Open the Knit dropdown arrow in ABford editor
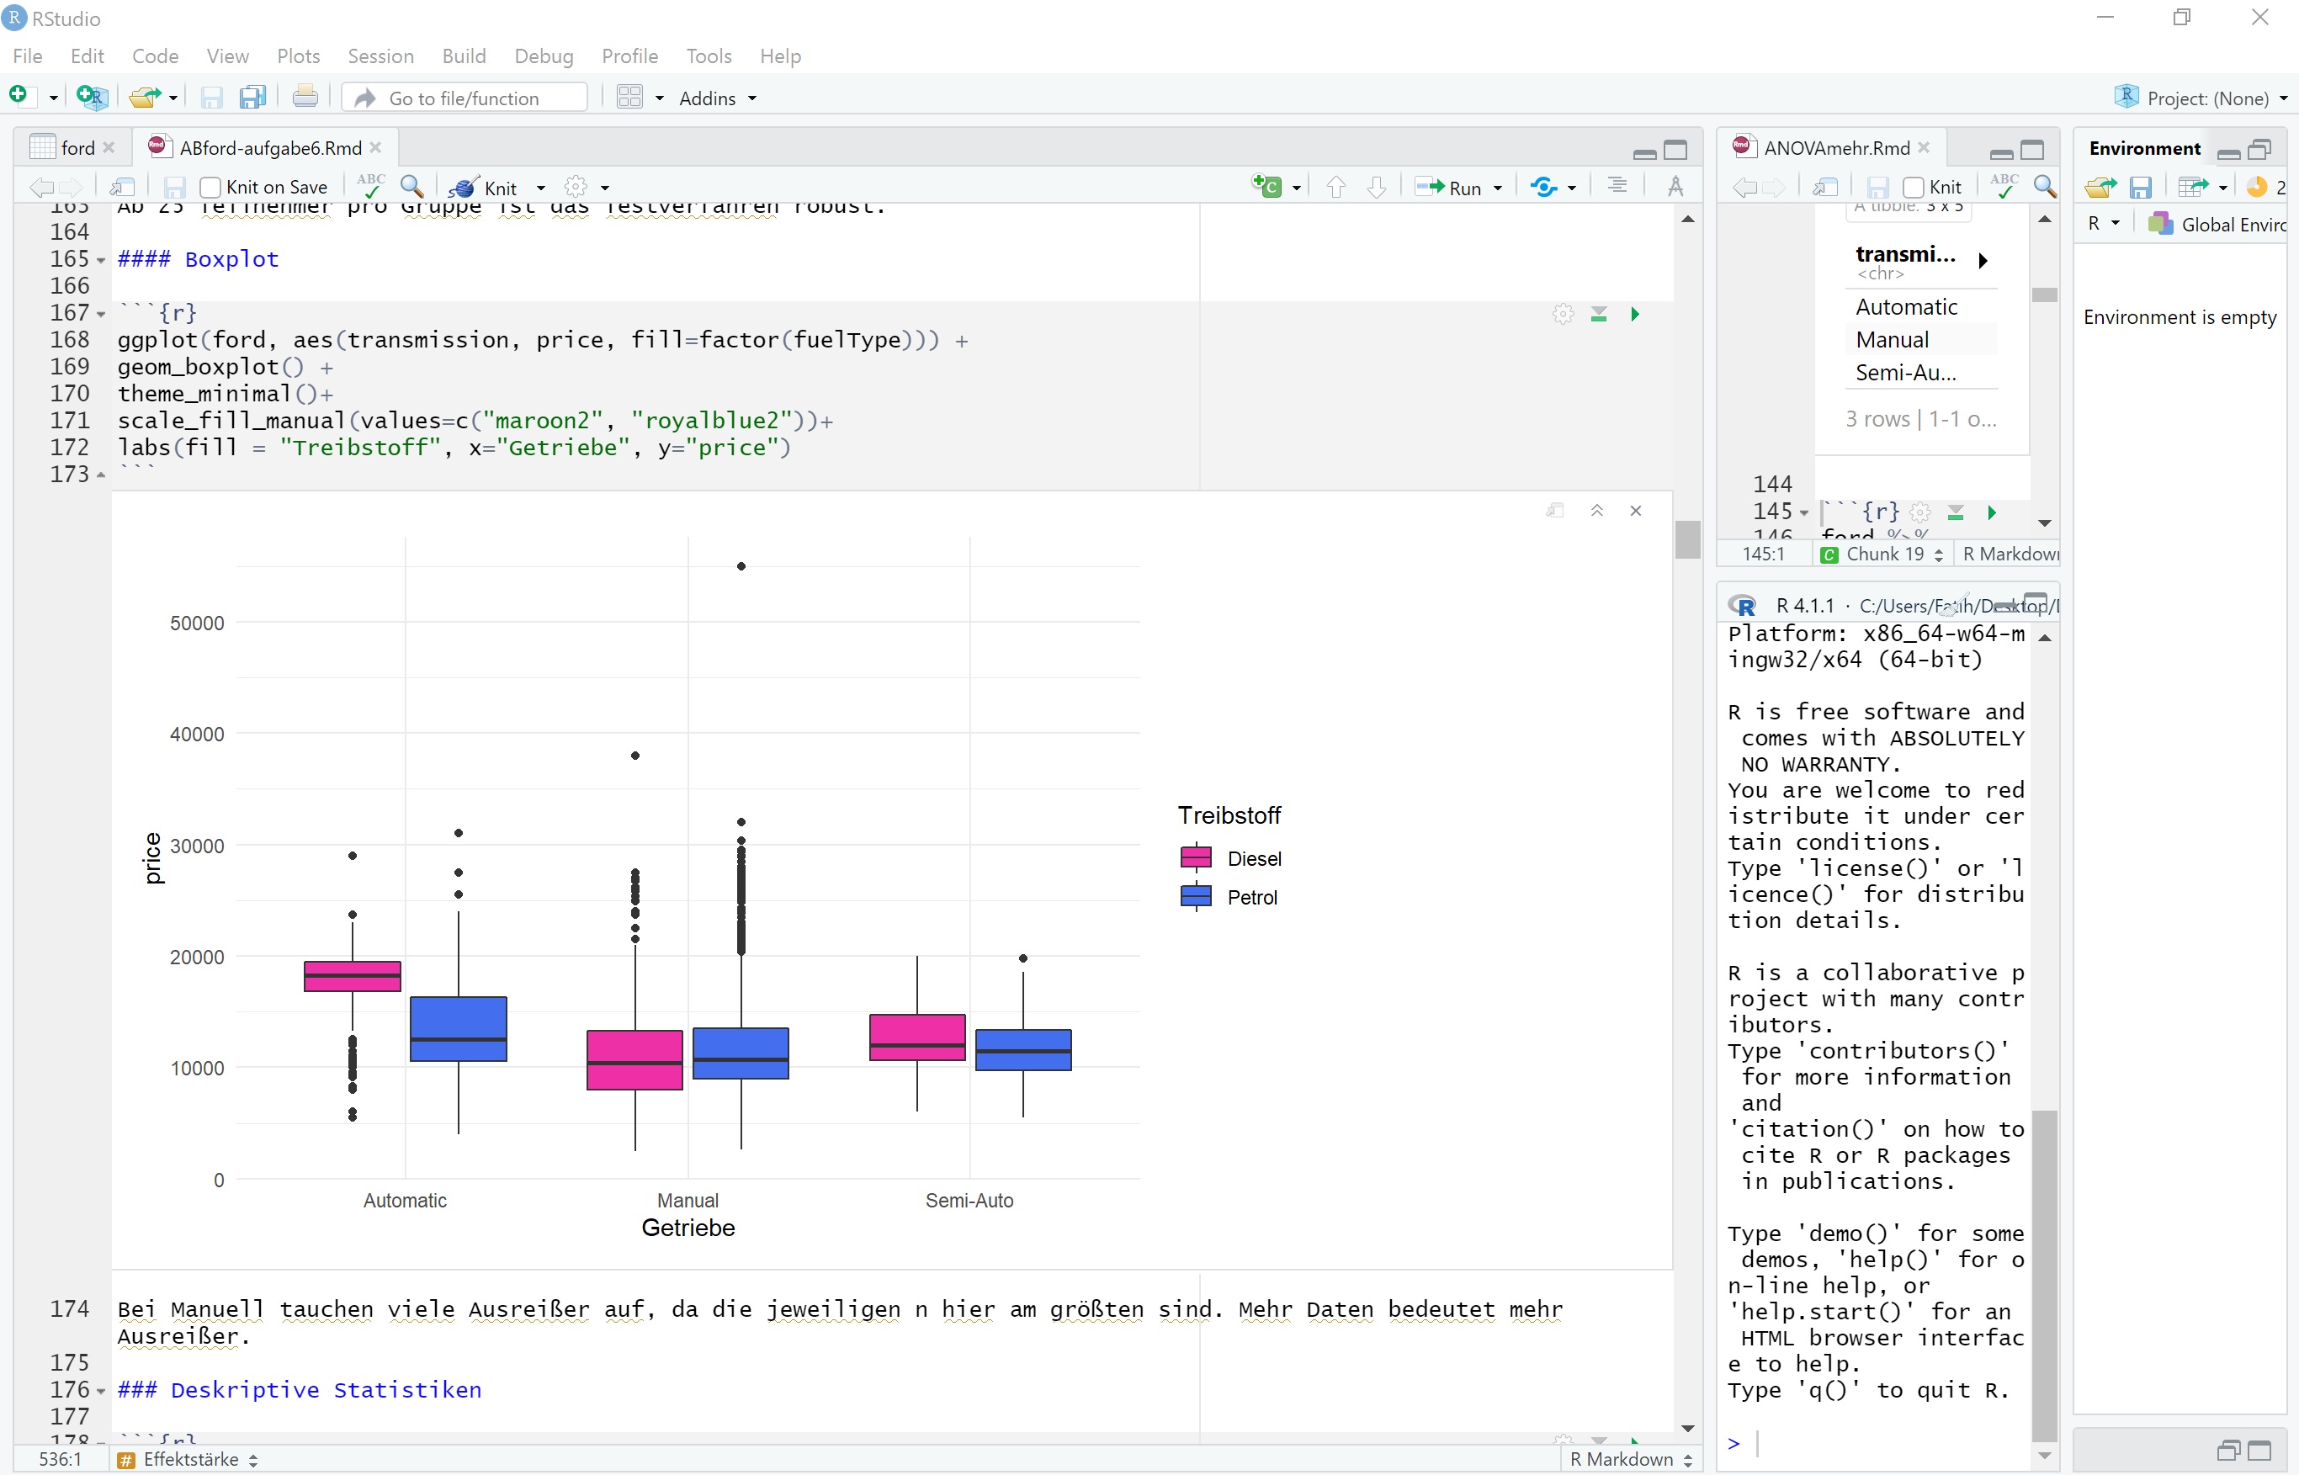The image size is (2299, 1475). 541,188
